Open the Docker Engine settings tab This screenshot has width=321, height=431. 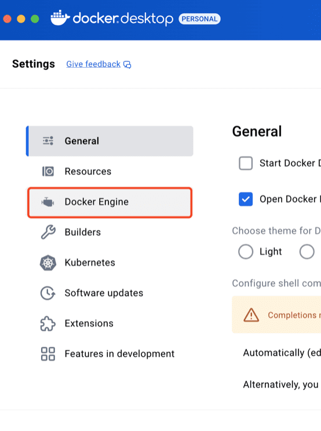(x=110, y=203)
